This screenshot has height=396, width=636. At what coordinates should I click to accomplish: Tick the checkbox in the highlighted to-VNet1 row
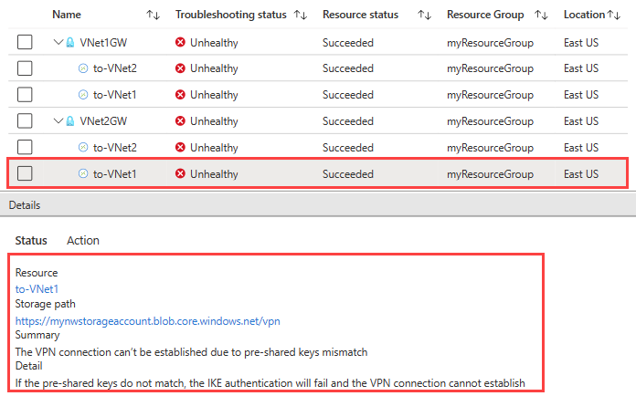pyautogui.click(x=25, y=173)
